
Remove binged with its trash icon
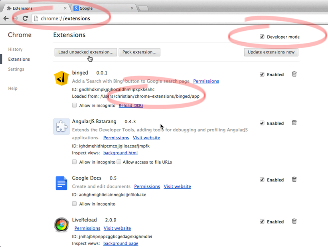tap(294, 74)
